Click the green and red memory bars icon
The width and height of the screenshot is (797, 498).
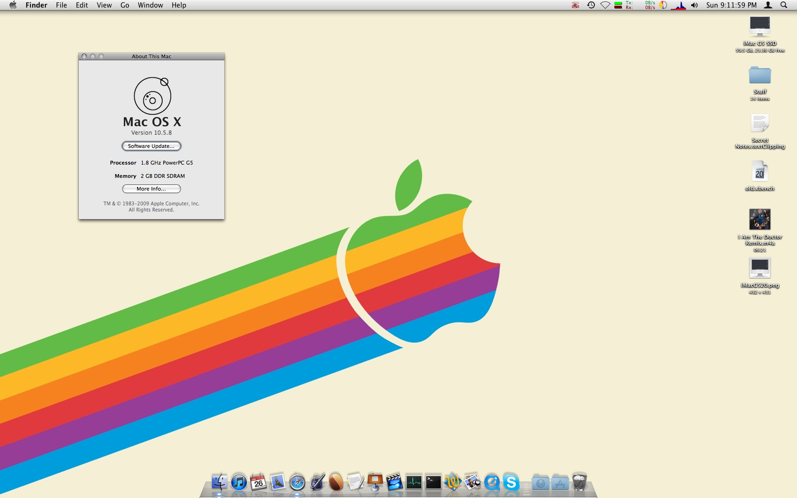[x=618, y=5]
